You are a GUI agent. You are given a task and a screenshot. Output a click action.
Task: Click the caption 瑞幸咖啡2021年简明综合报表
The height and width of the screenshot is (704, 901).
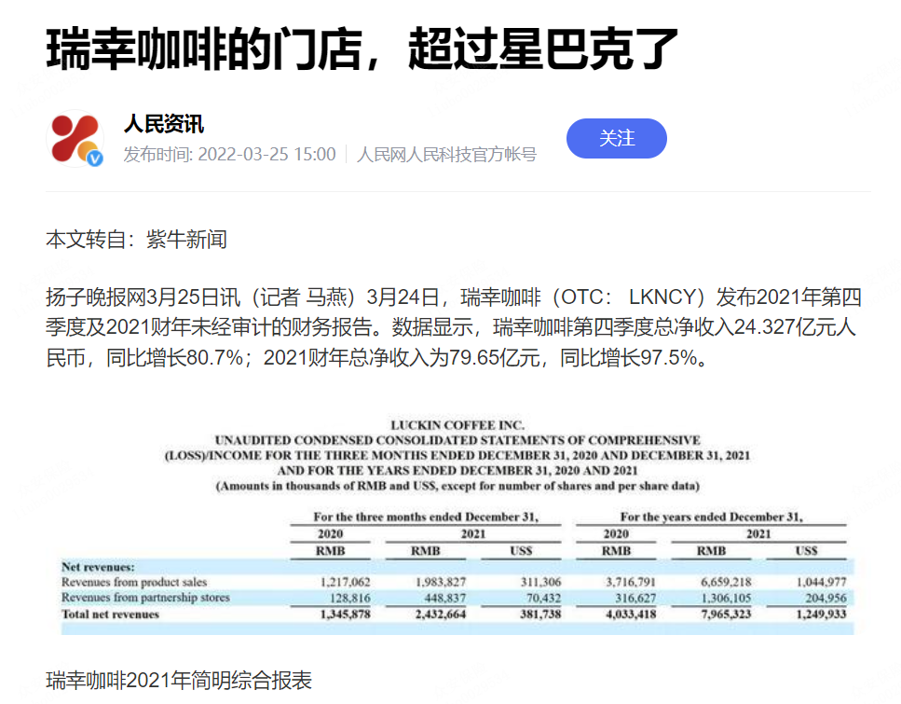[179, 681]
